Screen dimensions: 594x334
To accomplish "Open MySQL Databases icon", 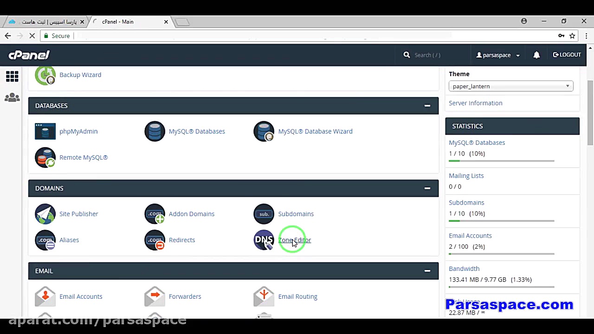I will click(x=155, y=131).
